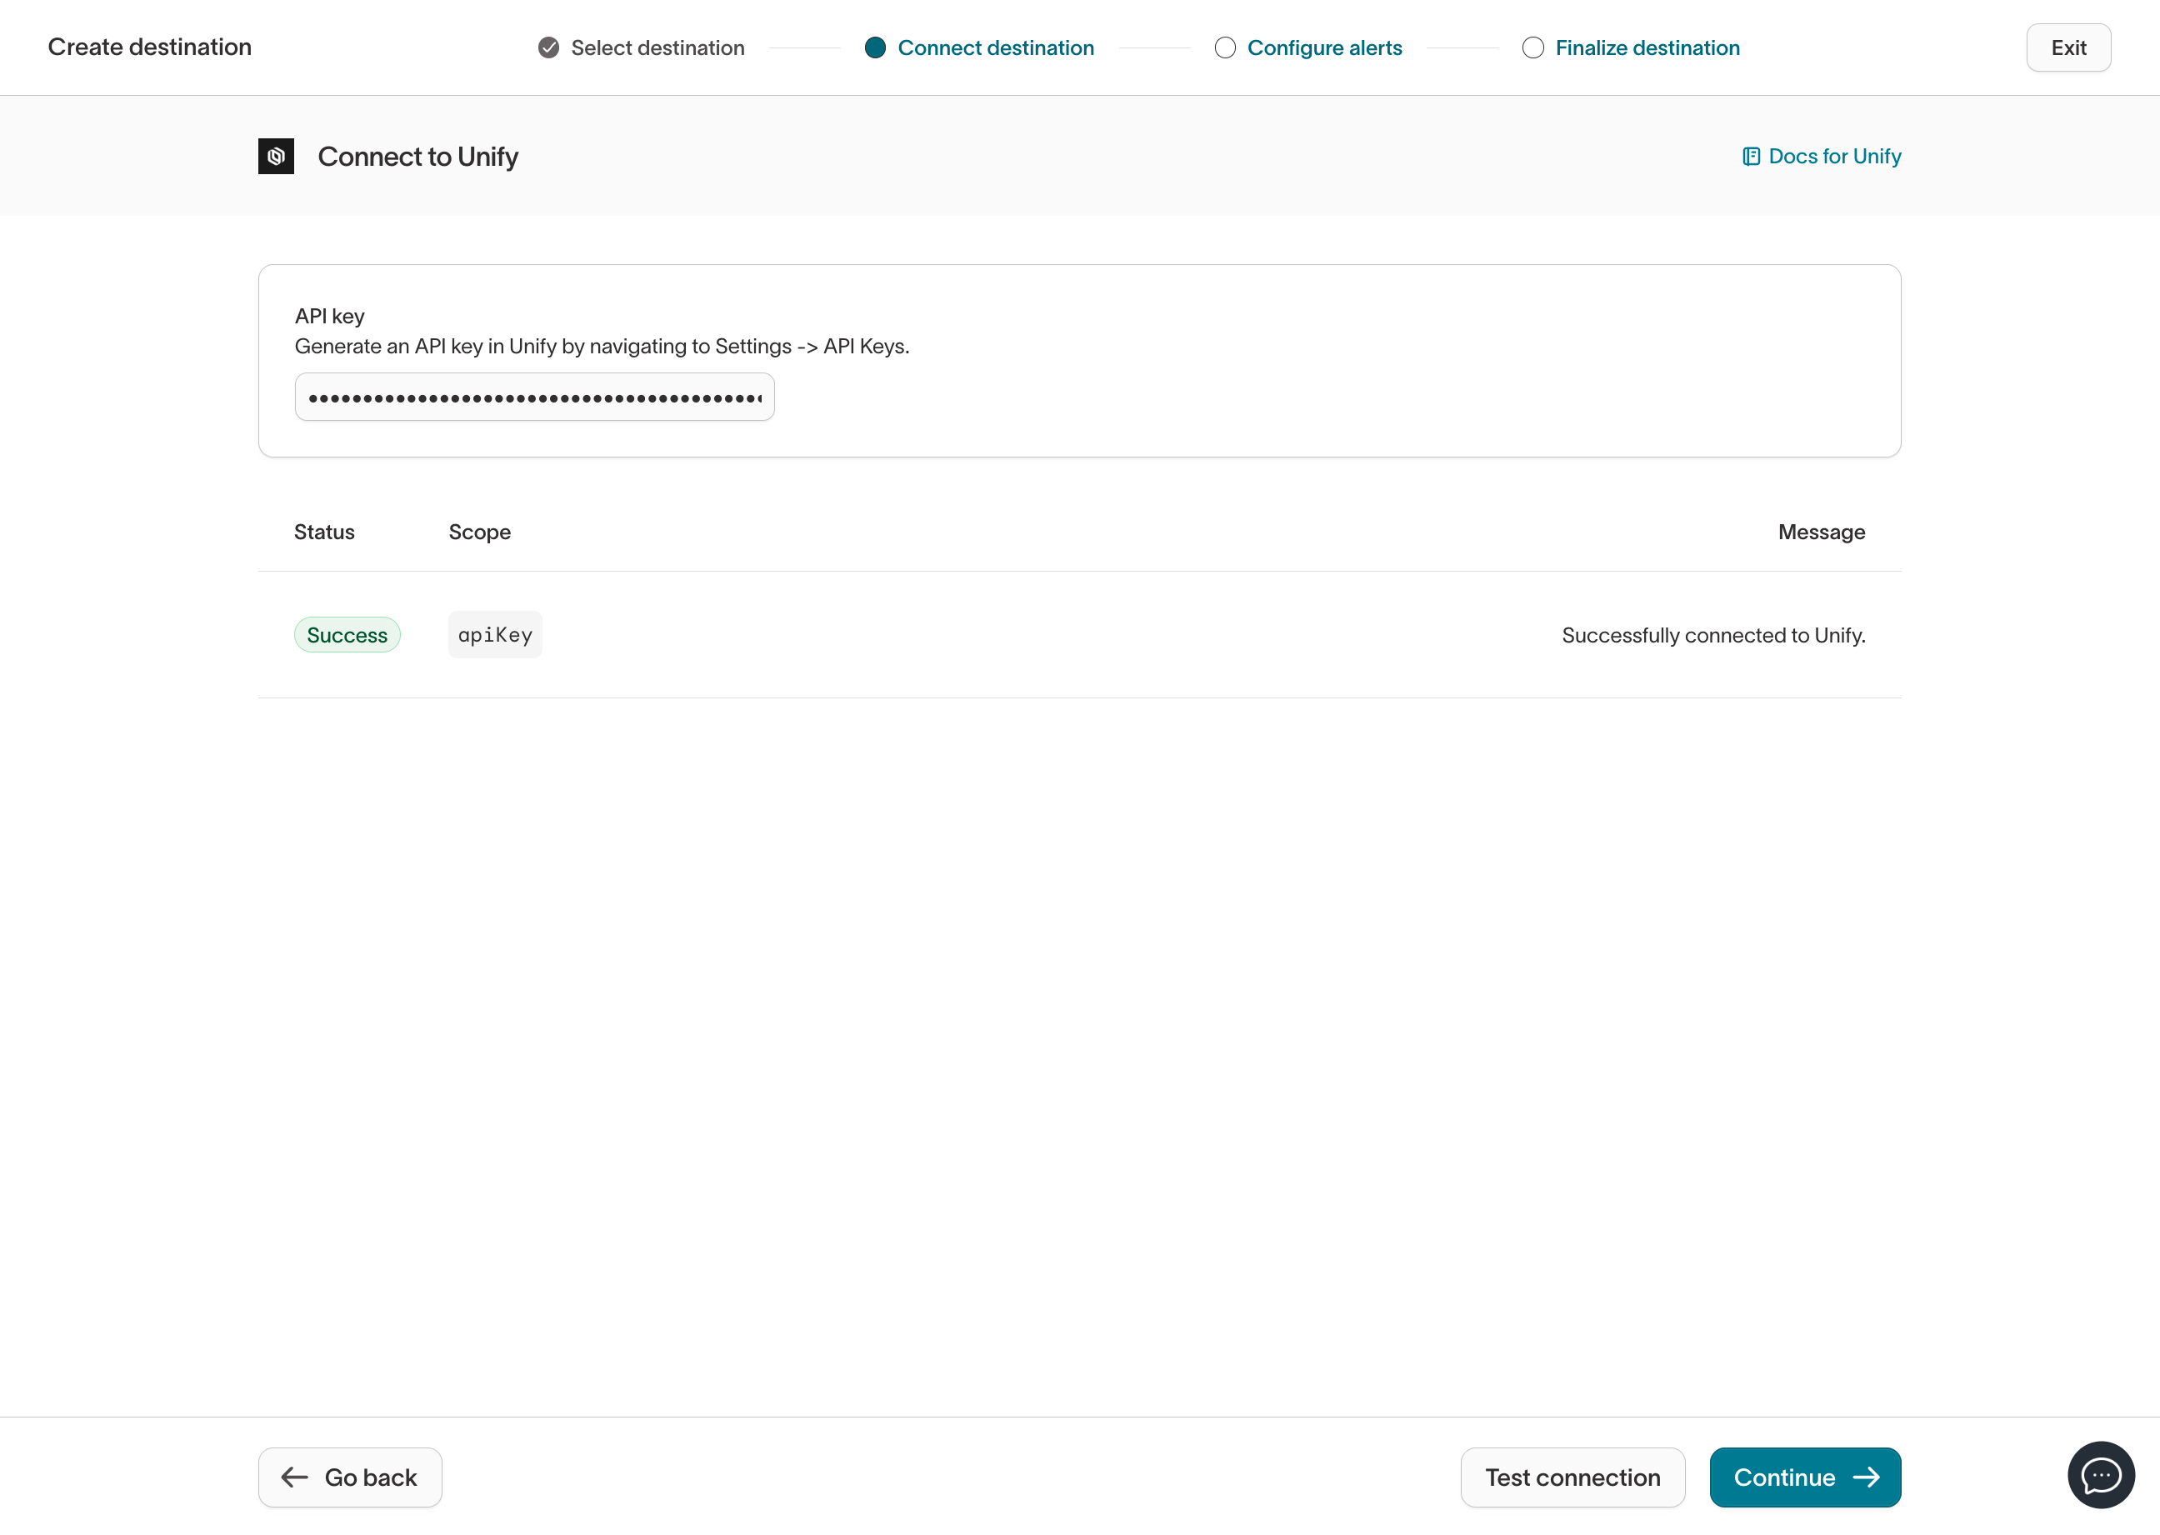Click the Go back arrow icon
The width and height of the screenshot is (2160, 1535).
pos(295,1477)
